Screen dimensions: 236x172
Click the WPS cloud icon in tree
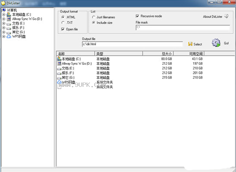coord(9,36)
